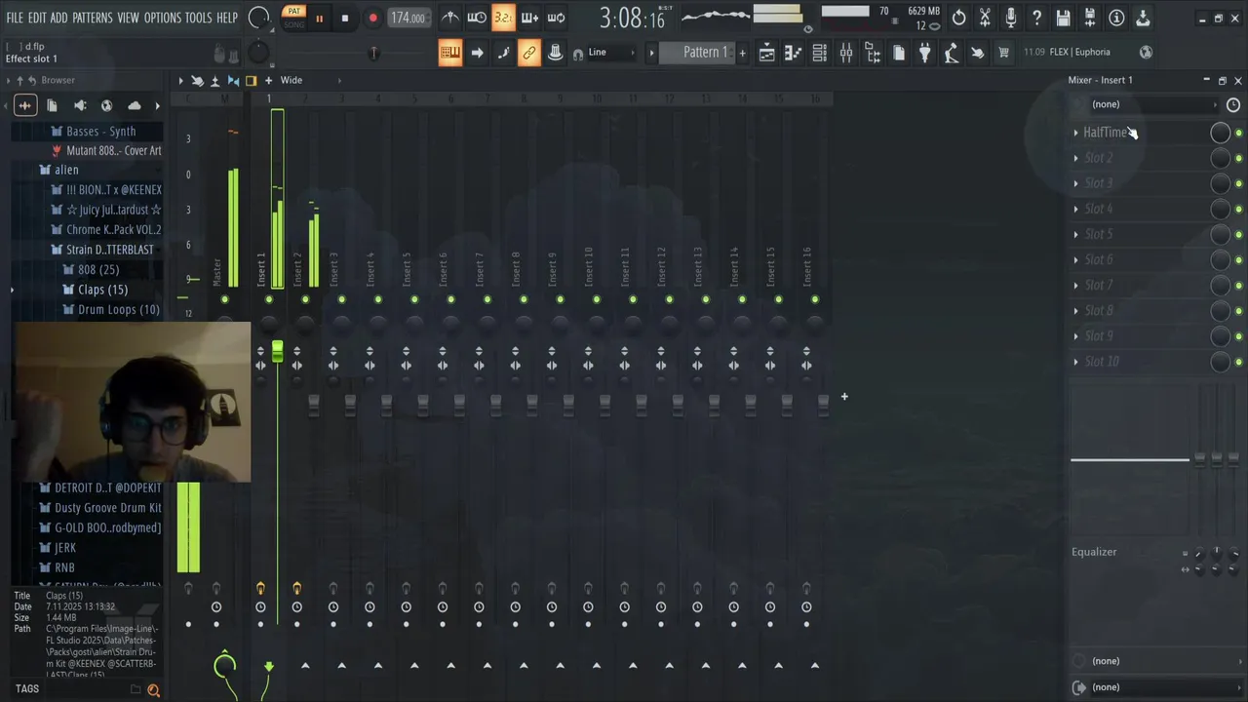Click the 174.000 tempo field
The width and height of the screenshot is (1248, 702).
pyautogui.click(x=408, y=19)
